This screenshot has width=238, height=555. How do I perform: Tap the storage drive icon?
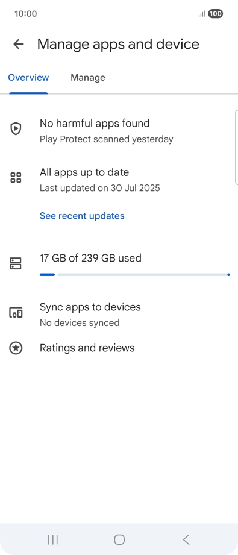click(16, 263)
